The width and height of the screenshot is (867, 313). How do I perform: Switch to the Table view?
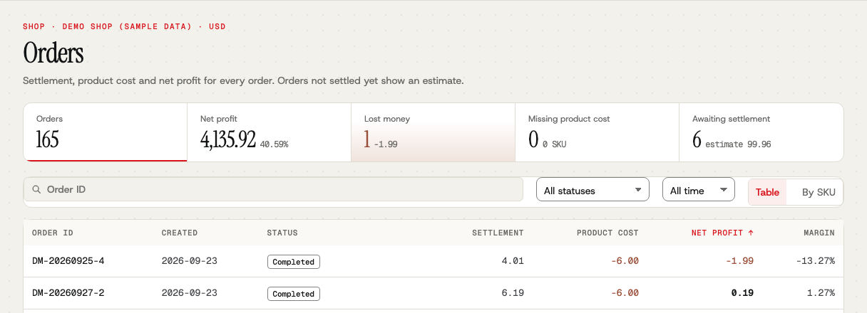click(x=767, y=192)
